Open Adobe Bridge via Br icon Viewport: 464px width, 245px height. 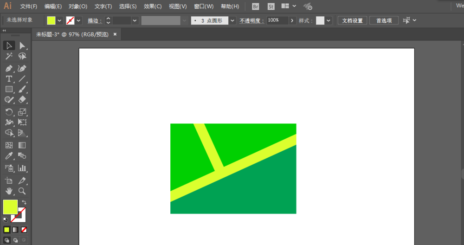click(256, 6)
